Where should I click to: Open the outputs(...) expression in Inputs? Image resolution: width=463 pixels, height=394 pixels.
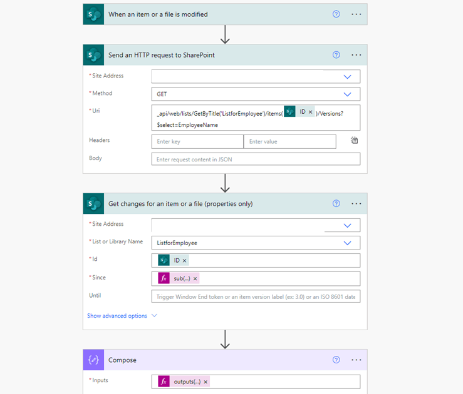pyautogui.click(x=184, y=382)
